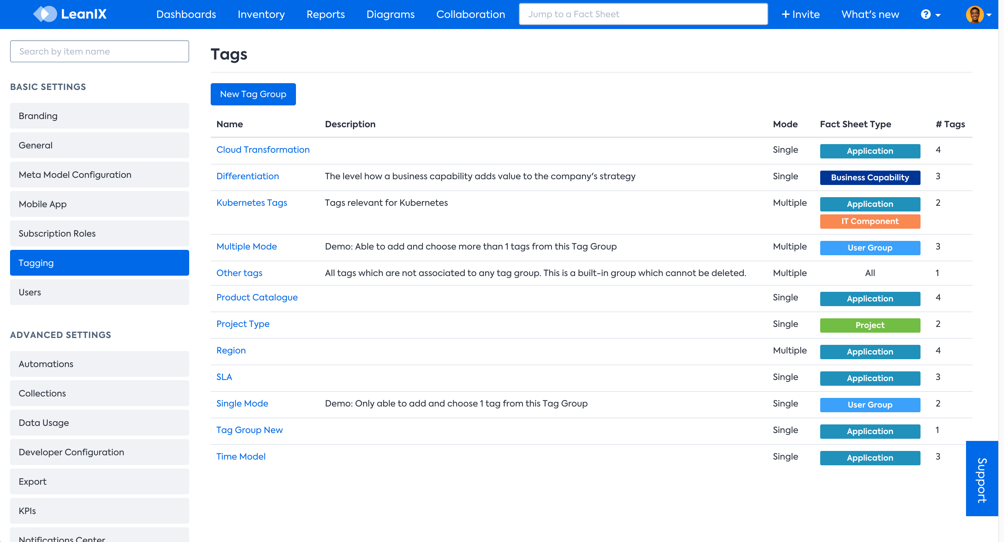Go to Reports in top navigation
Viewport: 1004px width, 542px height.
[325, 14]
